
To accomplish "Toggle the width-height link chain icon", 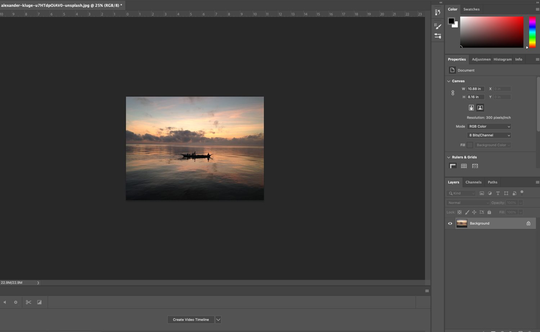I will [x=453, y=93].
